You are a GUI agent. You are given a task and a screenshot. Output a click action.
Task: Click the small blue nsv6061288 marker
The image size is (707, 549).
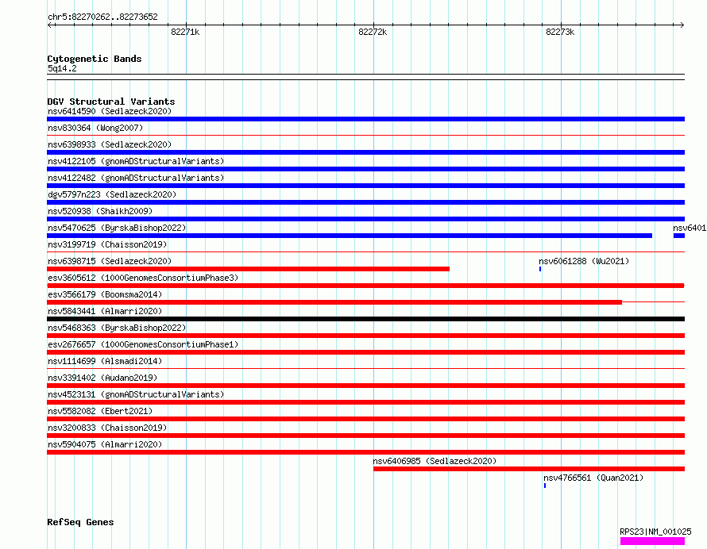540,269
